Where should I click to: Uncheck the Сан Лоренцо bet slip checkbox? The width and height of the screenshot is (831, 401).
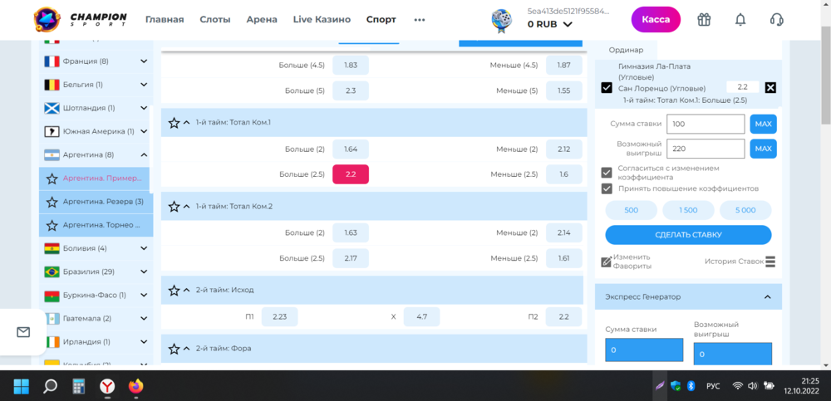pos(607,88)
